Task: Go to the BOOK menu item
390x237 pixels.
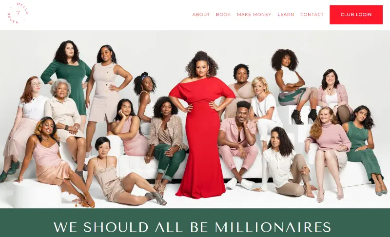Action: point(223,15)
